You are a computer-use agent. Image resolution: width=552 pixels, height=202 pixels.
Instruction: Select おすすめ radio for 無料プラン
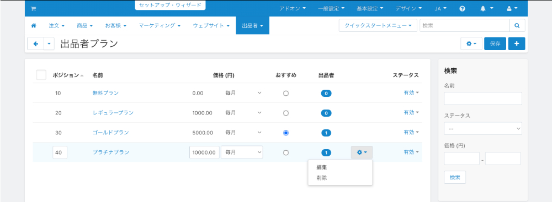286,94
